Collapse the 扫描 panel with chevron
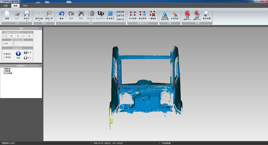 pos(40,28)
